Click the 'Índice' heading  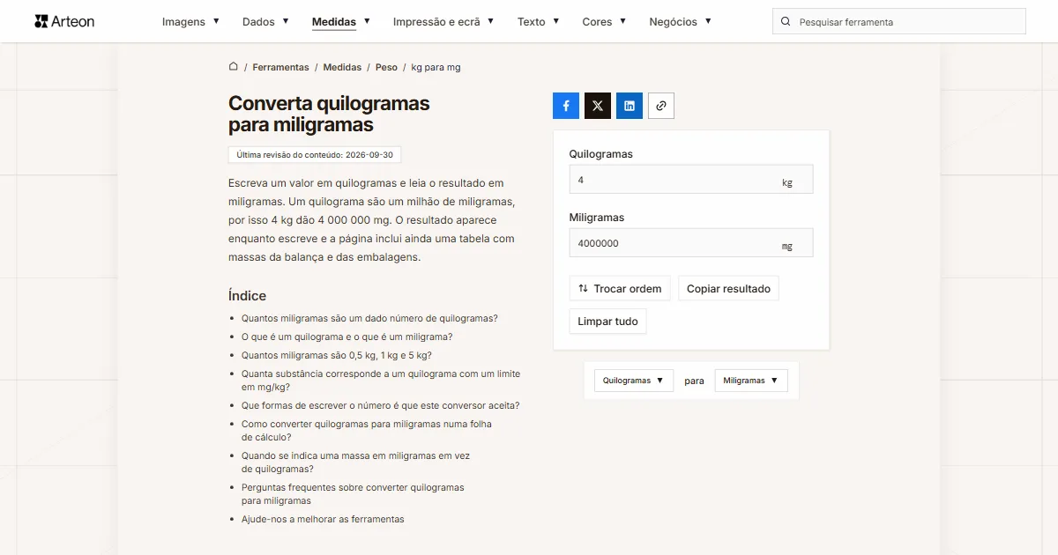247,295
